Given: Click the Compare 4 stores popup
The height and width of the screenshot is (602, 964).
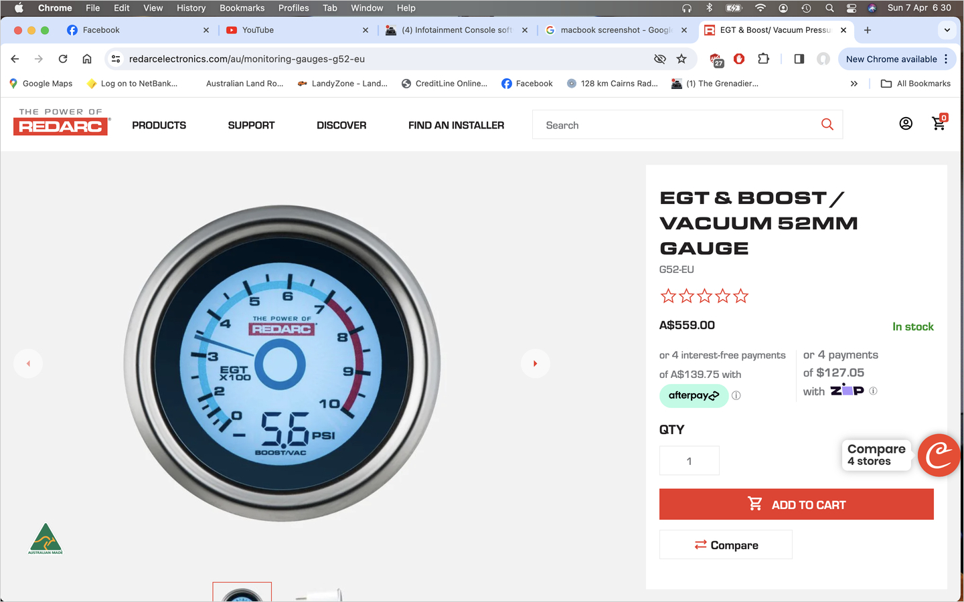Looking at the screenshot, I should click(876, 455).
